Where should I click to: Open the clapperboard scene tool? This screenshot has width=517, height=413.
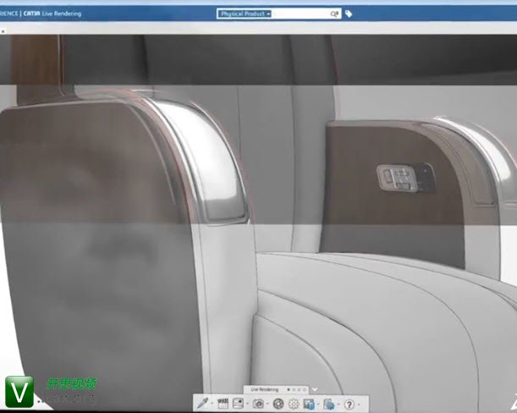click(223, 403)
